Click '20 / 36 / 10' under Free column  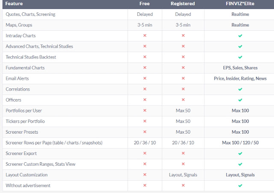pos(145,143)
